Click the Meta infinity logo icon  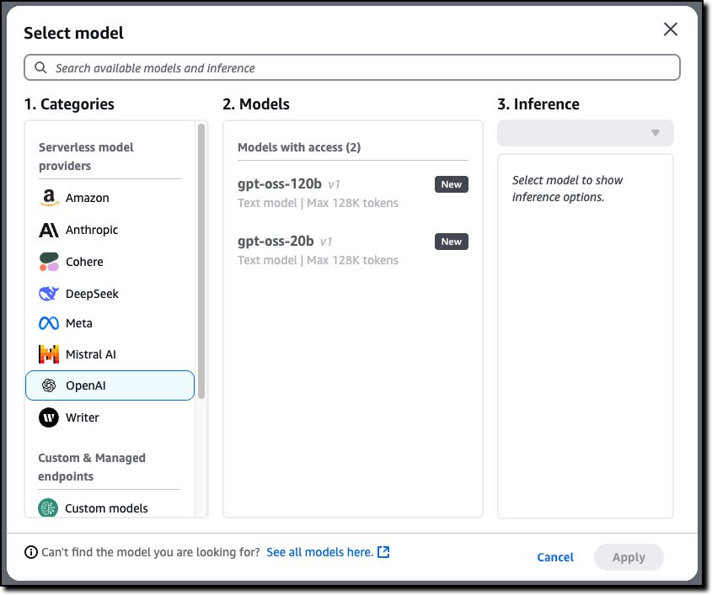[x=49, y=323]
